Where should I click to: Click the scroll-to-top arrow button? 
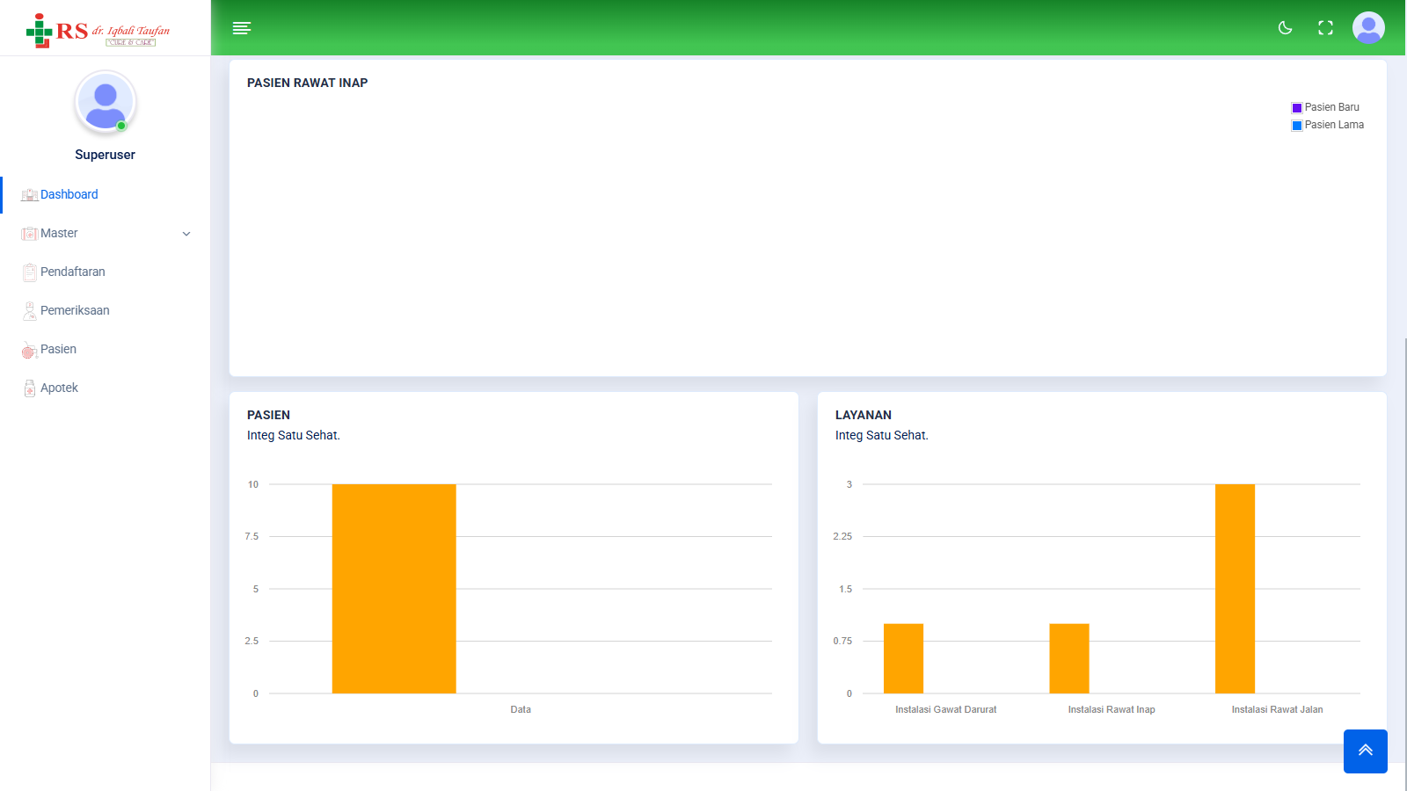point(1365,751)
